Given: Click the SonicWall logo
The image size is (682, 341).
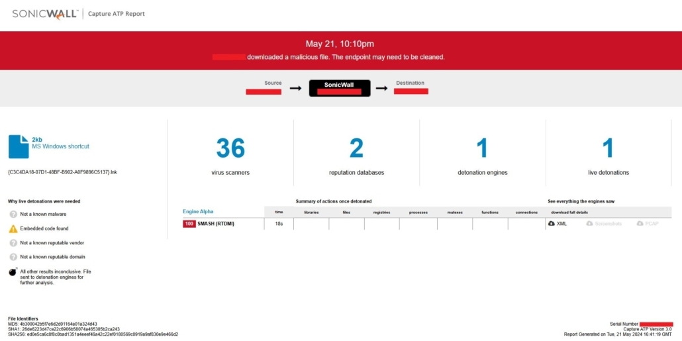Looking at the screenshot, I should pyautogui.click(x=45, y=14).
